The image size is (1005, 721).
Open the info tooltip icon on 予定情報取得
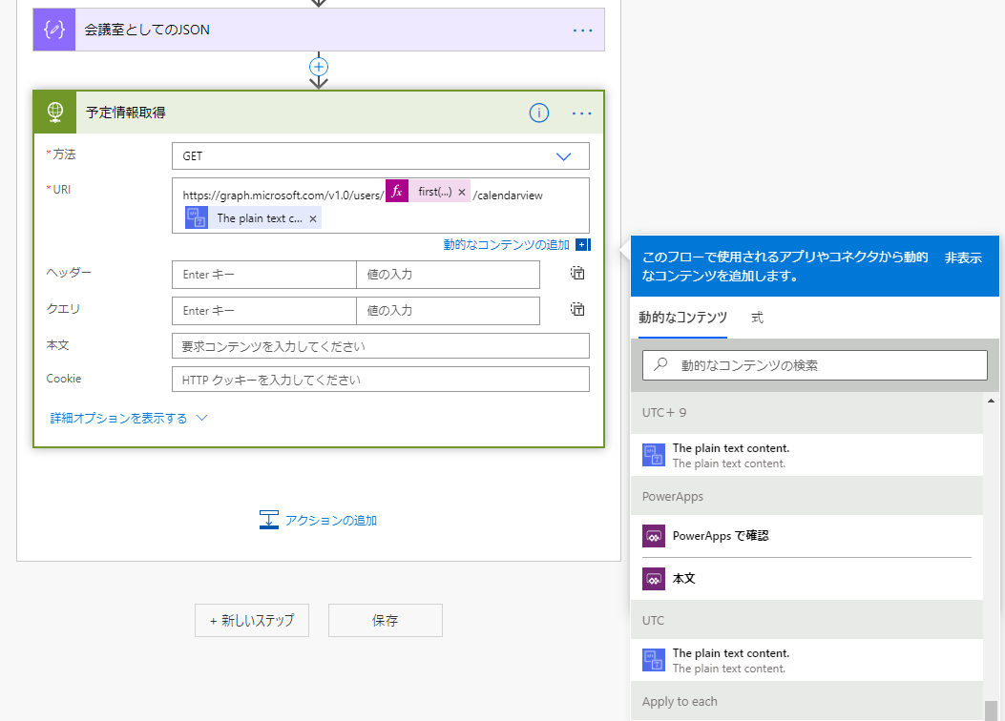tap(538, 113)
